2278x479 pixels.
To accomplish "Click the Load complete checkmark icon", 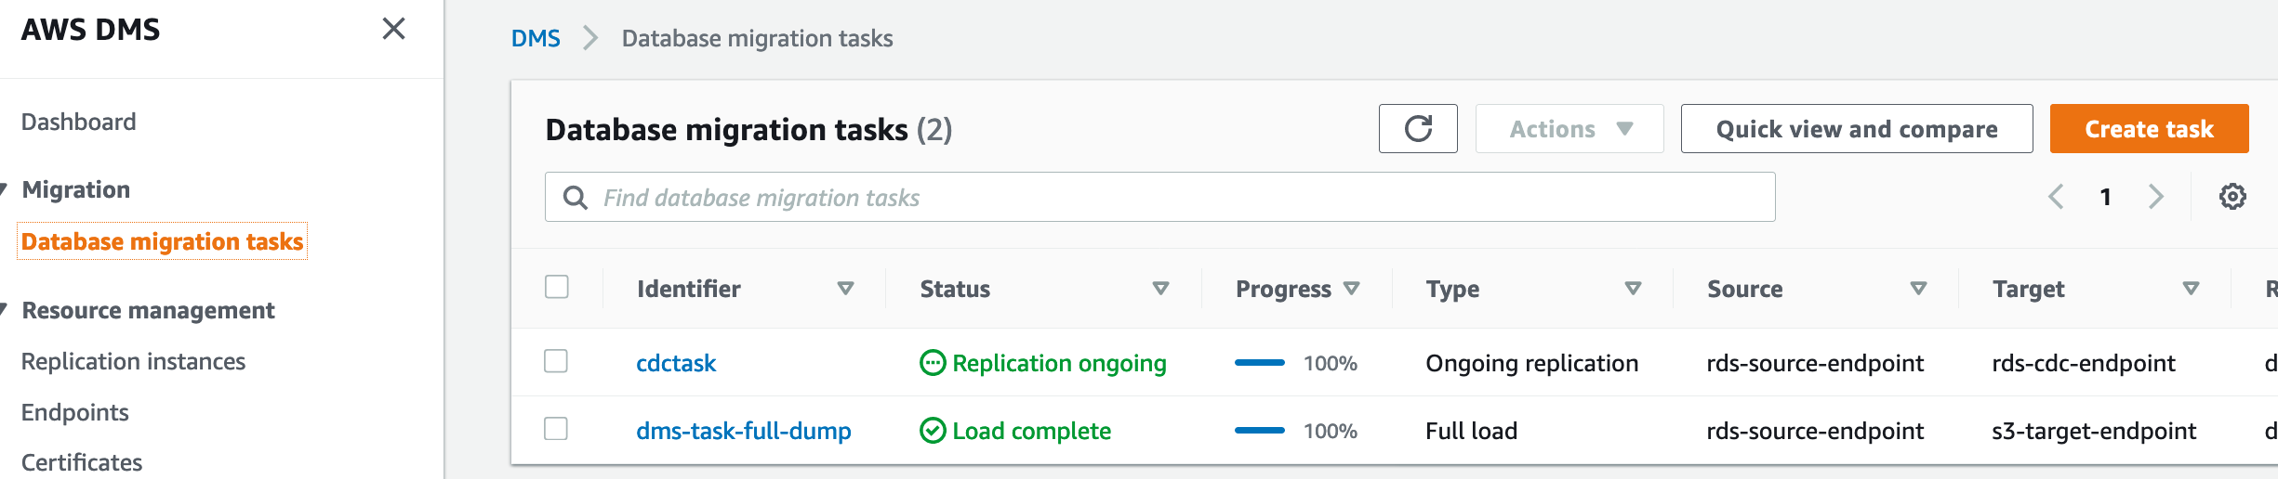I will click(932, 431).
